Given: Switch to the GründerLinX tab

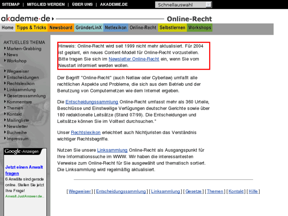Looking at the screenshot, I should coord(88,28).
